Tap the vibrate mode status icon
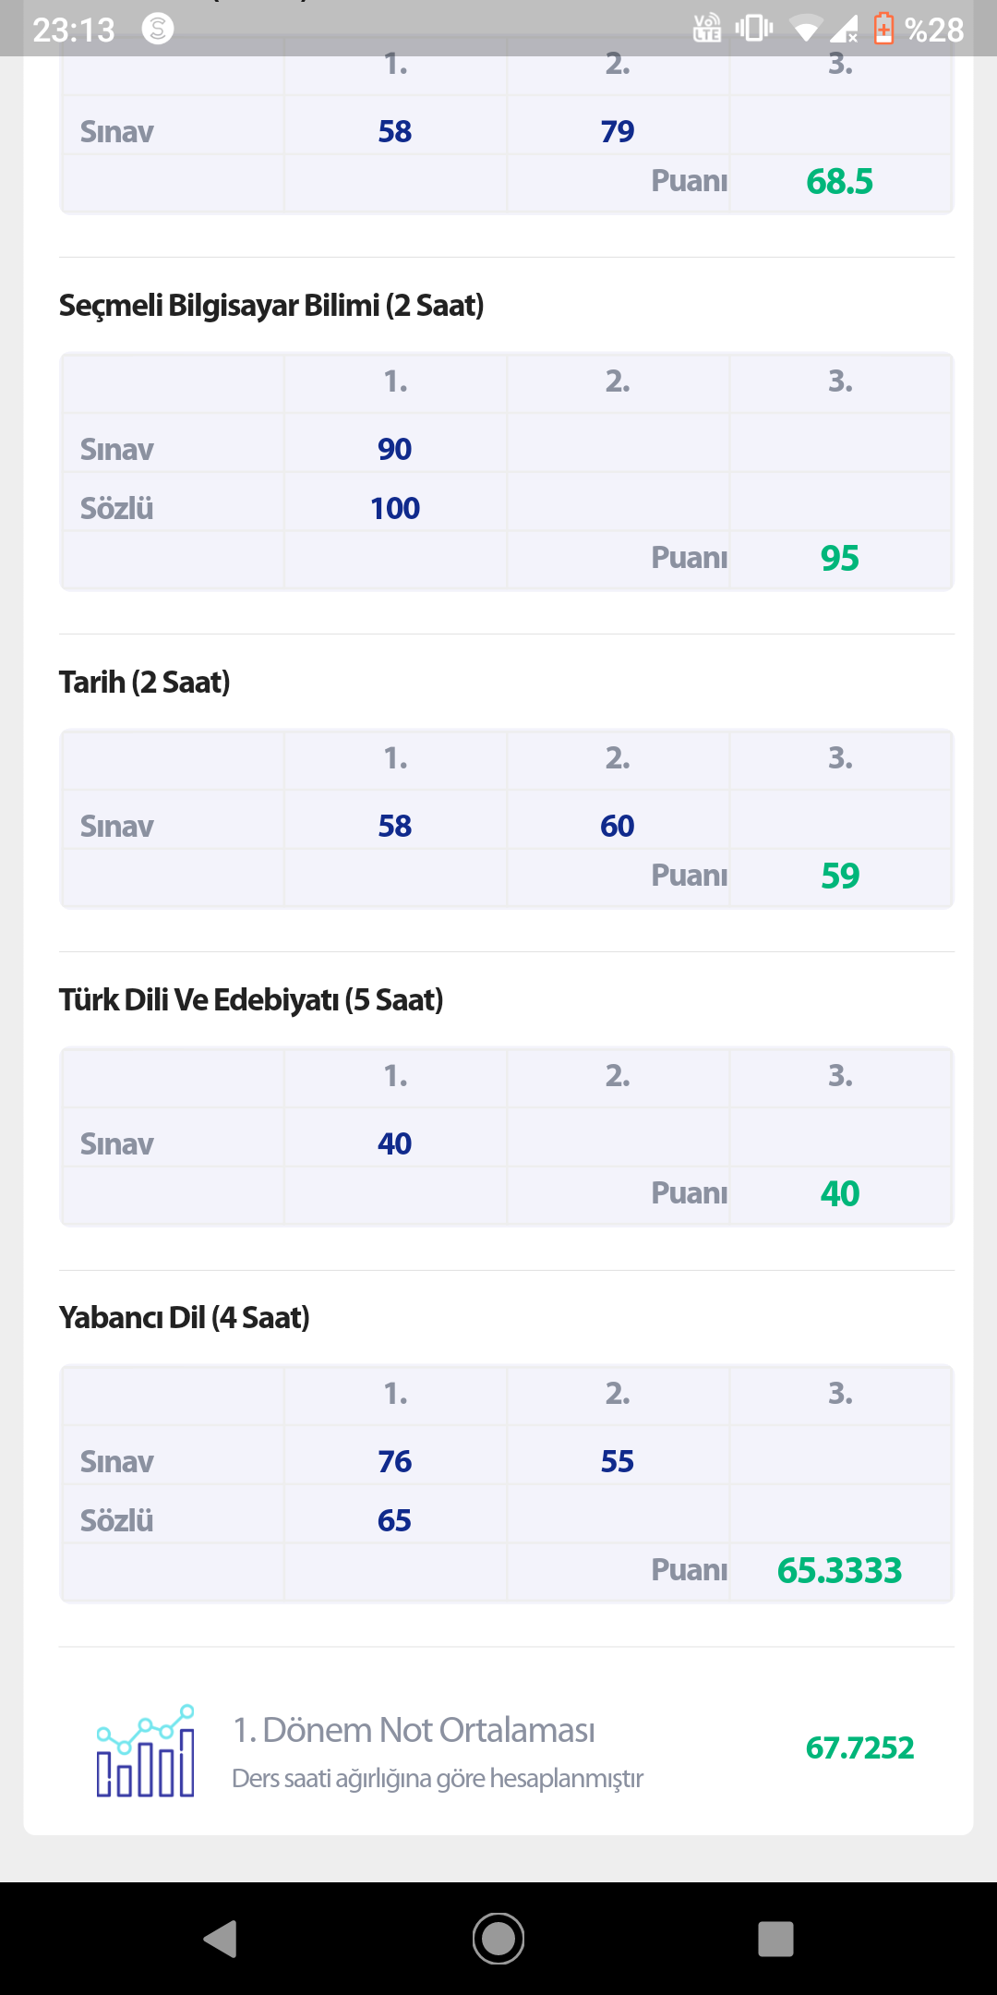997x1995 pixels. [x=753, y=29]
